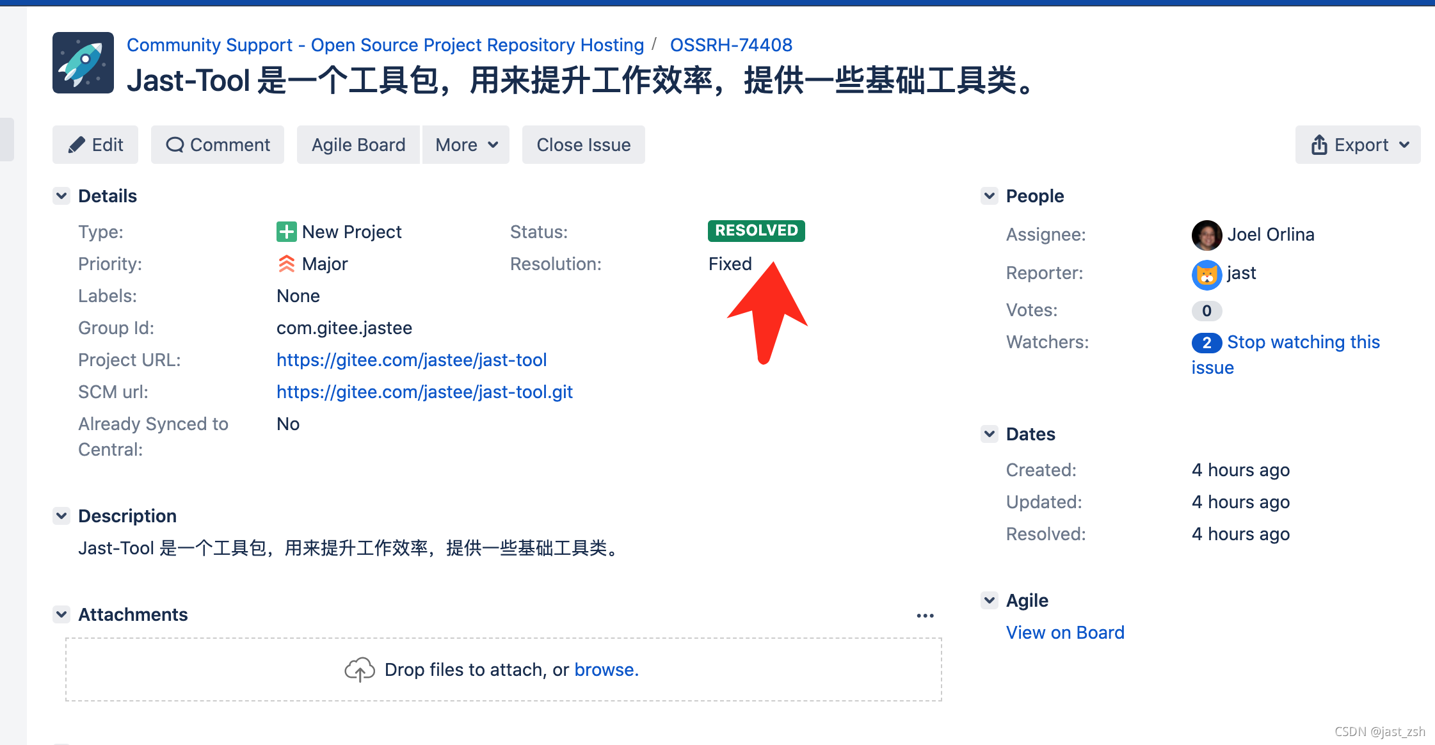
Task: Open the More dropdown menu
Action: [x=466, y=145]
